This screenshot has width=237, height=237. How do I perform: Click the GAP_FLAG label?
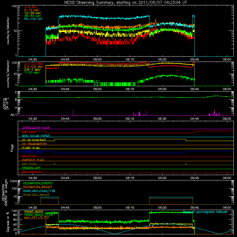pos(29,132)
